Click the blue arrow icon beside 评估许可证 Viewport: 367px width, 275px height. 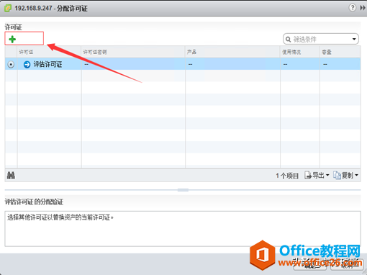[27, 64]
